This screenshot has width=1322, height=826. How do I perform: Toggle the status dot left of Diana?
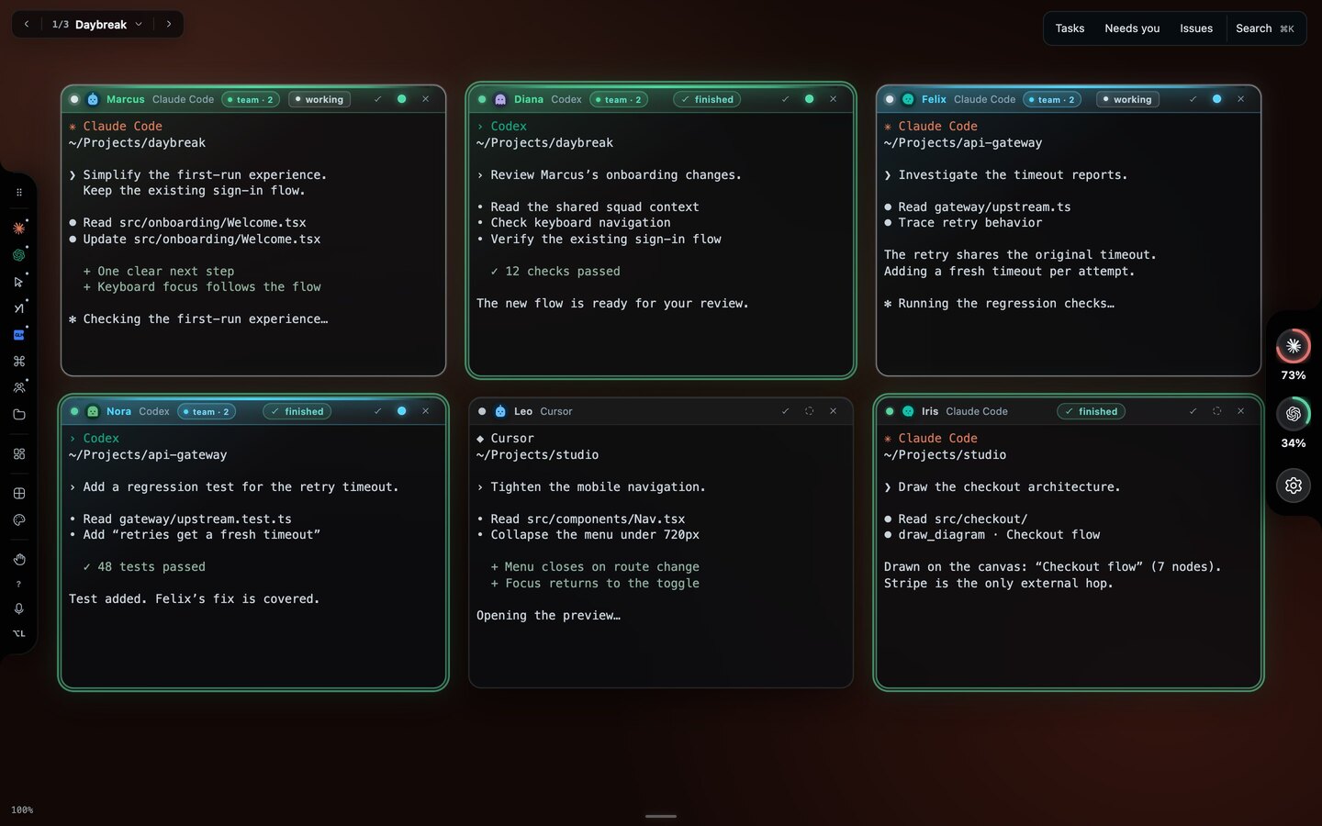[482, 99]
